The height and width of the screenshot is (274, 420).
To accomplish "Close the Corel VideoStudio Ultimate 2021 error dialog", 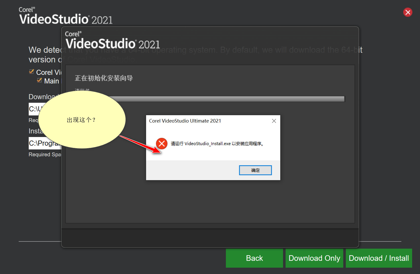I will pos(274,121).
